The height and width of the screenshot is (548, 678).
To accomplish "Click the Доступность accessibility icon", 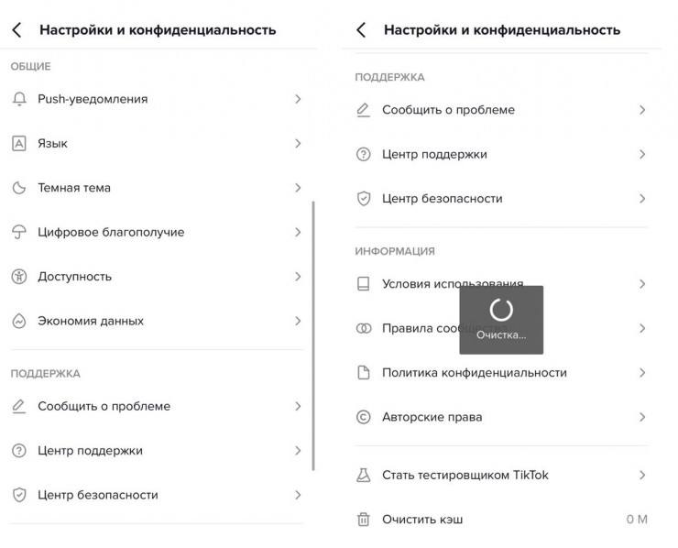I will 18,277.
